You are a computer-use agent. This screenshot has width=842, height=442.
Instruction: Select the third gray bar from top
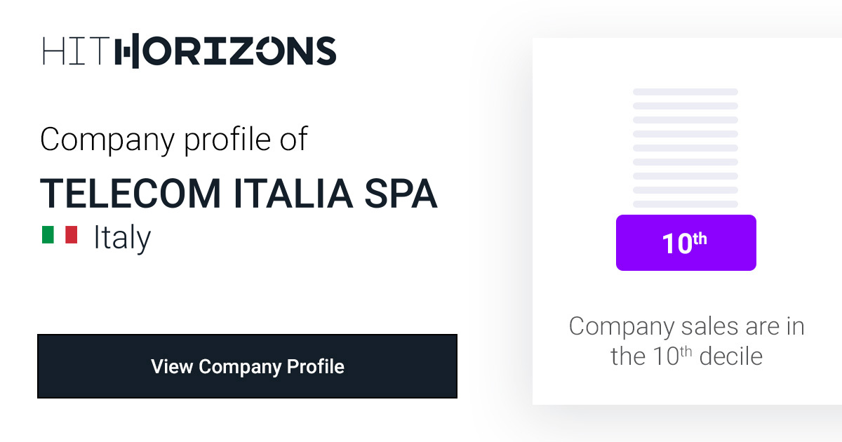click(686, 120)
